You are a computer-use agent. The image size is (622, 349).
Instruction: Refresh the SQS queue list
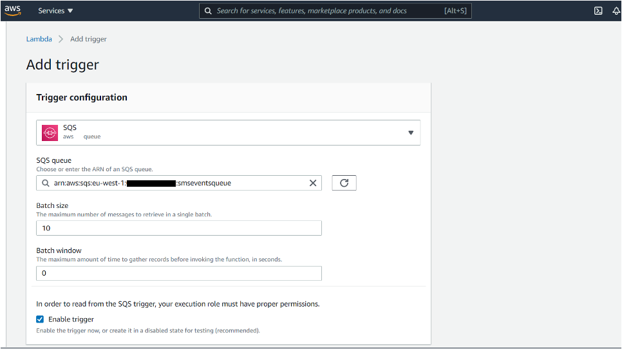[x=344, y=183]
